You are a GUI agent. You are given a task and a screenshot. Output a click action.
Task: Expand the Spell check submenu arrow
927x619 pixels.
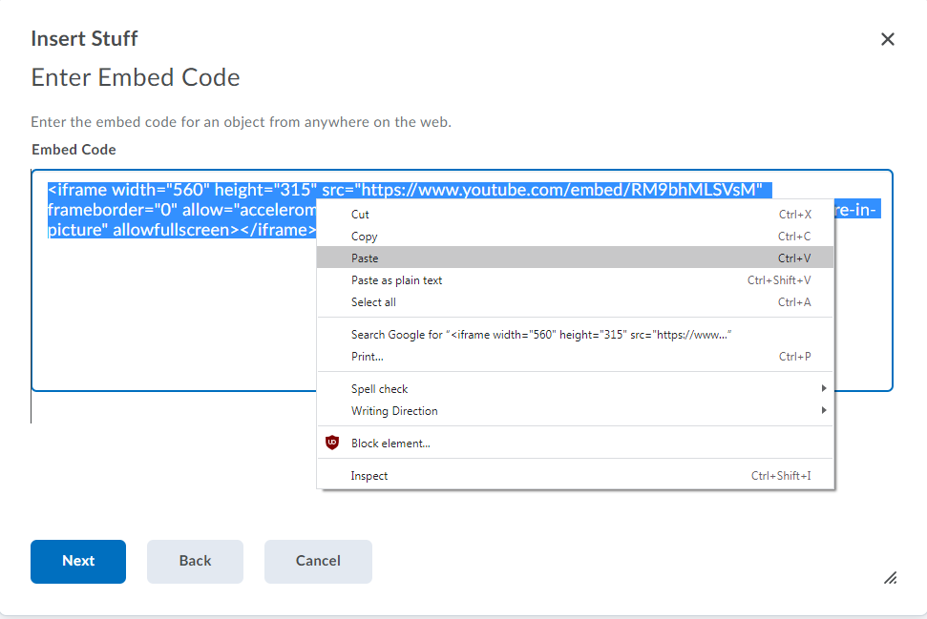pyautogui.click(x=824, y=388)
